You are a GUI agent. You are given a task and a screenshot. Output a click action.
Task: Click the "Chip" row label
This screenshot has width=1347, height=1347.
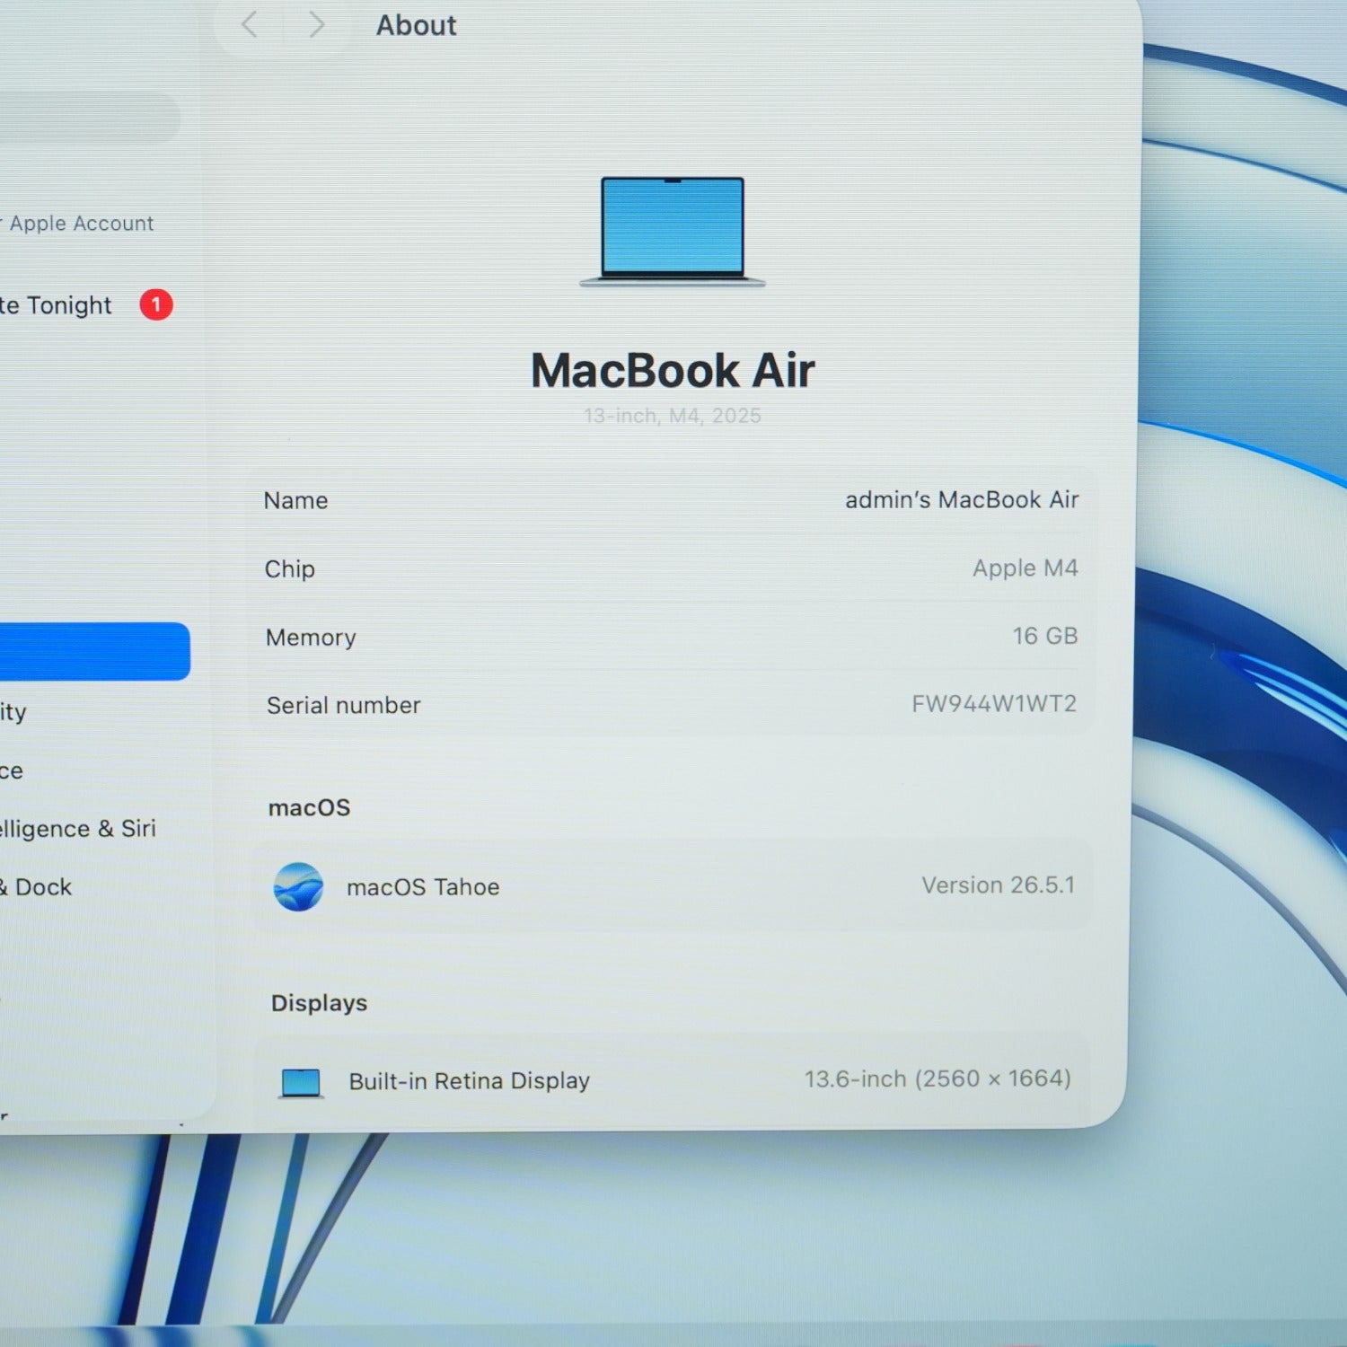tap(289, 569)
